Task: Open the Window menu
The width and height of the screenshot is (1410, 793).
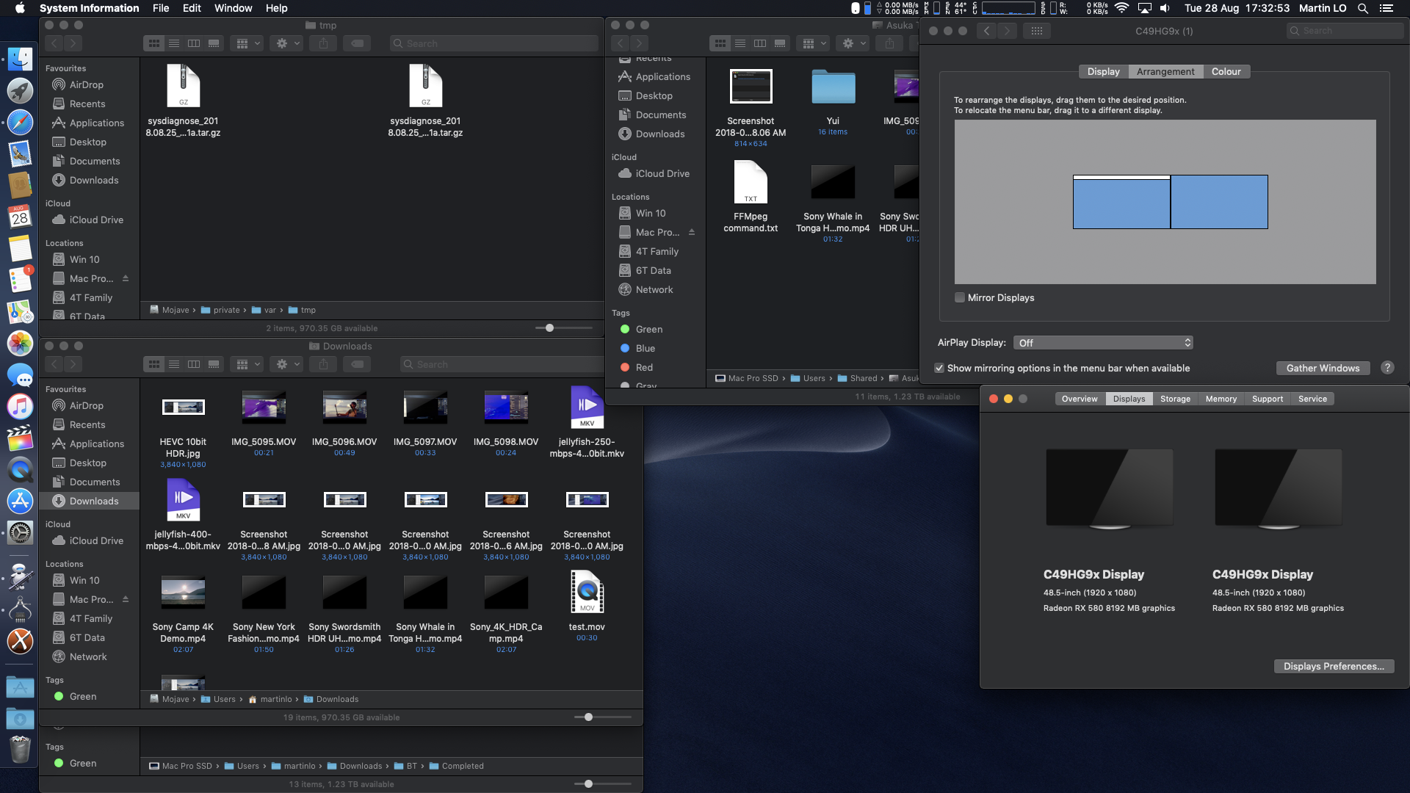Action: tap(234, 8)
